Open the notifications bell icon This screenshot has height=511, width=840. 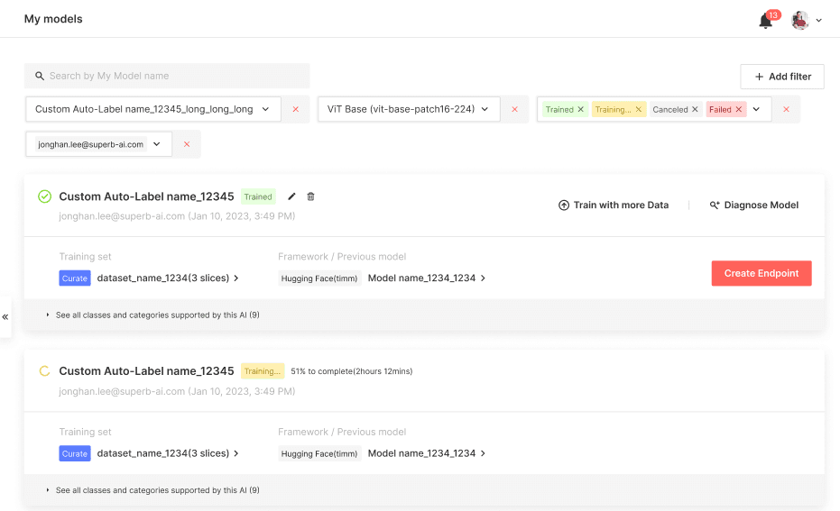click(766, 20)
